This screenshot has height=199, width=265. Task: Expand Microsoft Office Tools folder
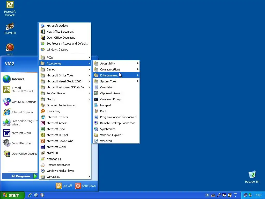point(65,75)
